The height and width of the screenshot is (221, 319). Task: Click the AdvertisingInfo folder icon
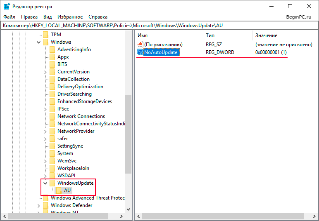click(x=52, y=49)
